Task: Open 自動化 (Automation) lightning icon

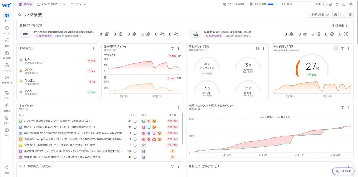Action: (7, 105)
